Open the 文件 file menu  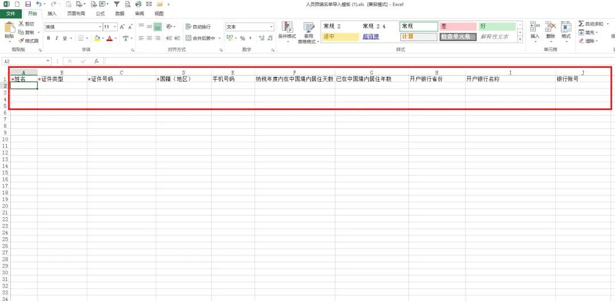pyautogui.click(x=11, y=13)
